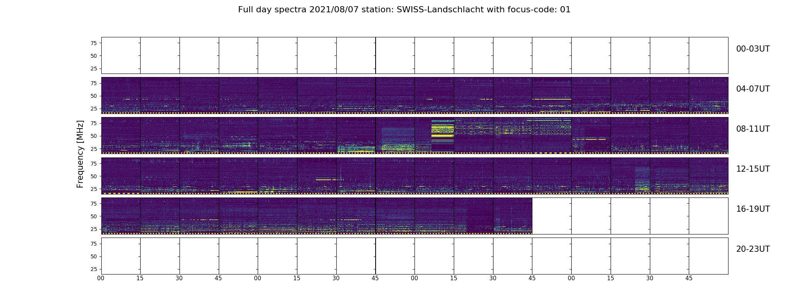The image size is (809, 308).
Task: Select the "16-19UT" row label
Action: pos(753,209)
